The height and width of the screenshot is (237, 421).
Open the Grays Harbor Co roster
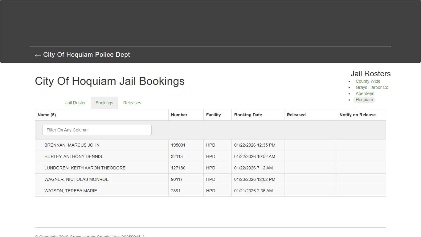(372, 87)
